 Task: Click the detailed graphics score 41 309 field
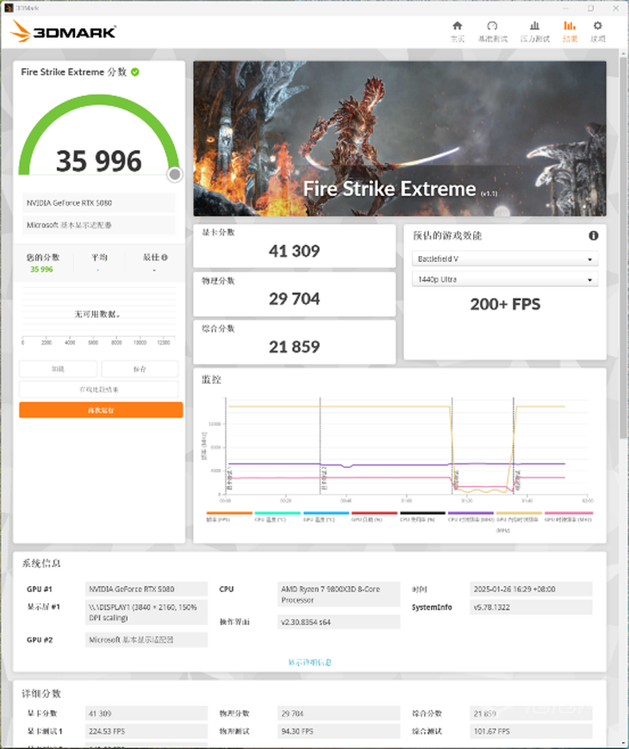(x=146, y=713)
